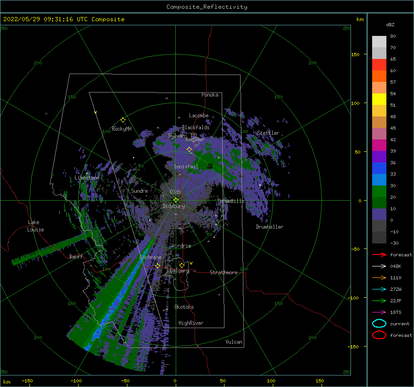Click the current legend text
Image resolution: width=414 pixels, height=387 pixels.
400,323
